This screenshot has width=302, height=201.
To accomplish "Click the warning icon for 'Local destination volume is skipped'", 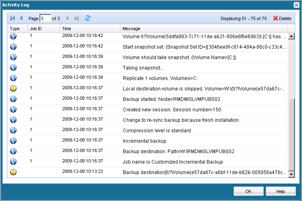I will (x=13, y=88).
